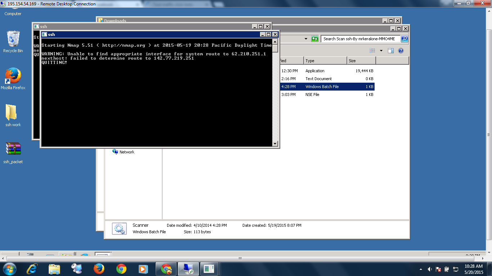The height and width of the screenshot is (276, 492).
Task: Click the refresh icon beside the address bar
Action: pyautogui.click(x=315, y=39)
